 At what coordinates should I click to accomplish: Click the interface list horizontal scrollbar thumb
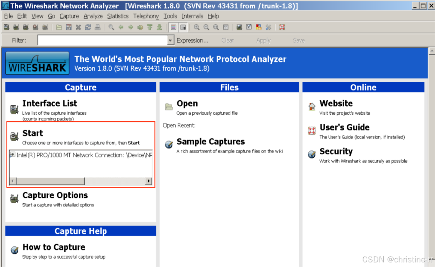(50, 181)
